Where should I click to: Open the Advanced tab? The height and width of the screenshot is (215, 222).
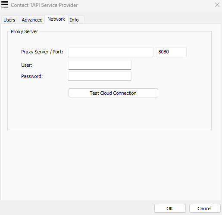click(32, 20)
